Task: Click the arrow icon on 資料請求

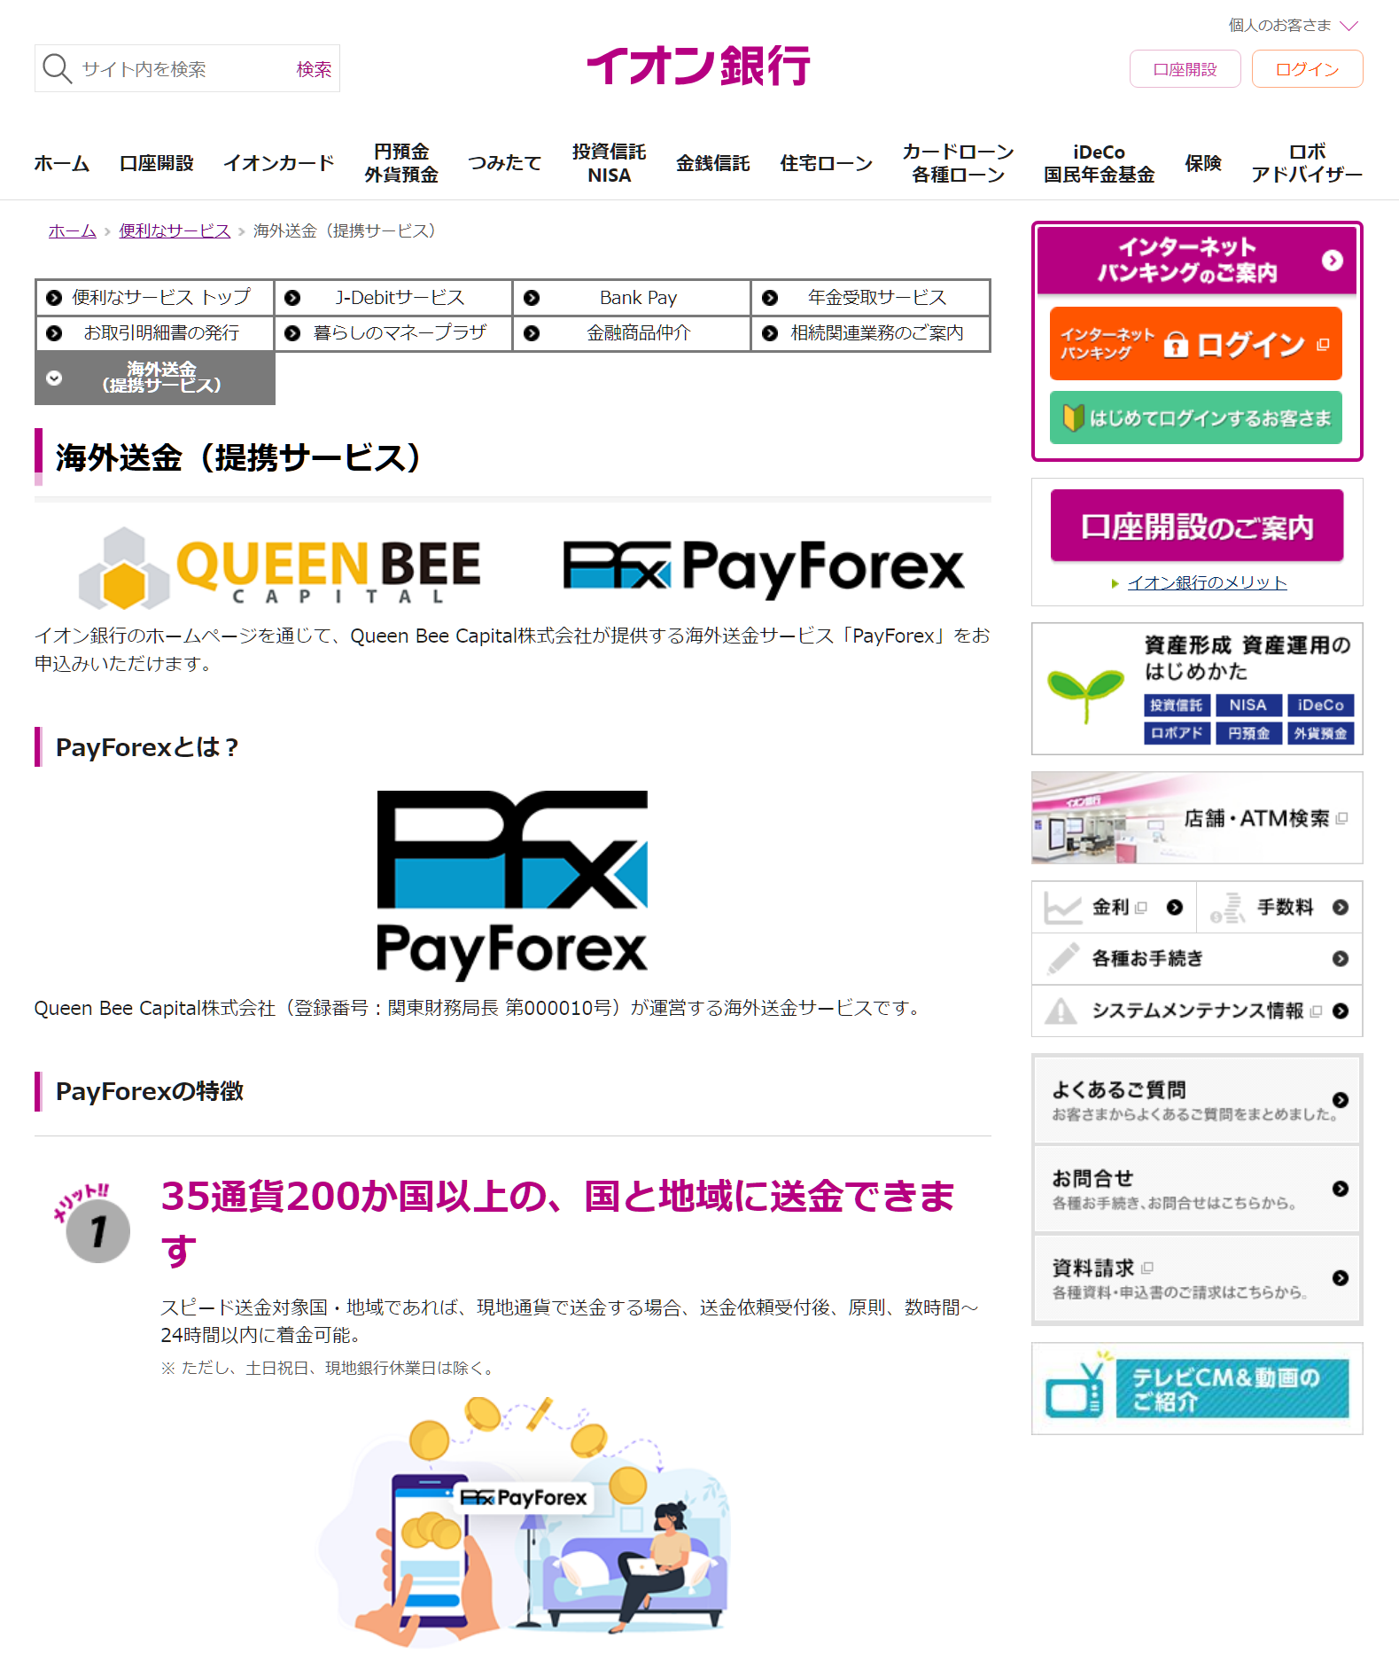Action: coord(1341,1278)
